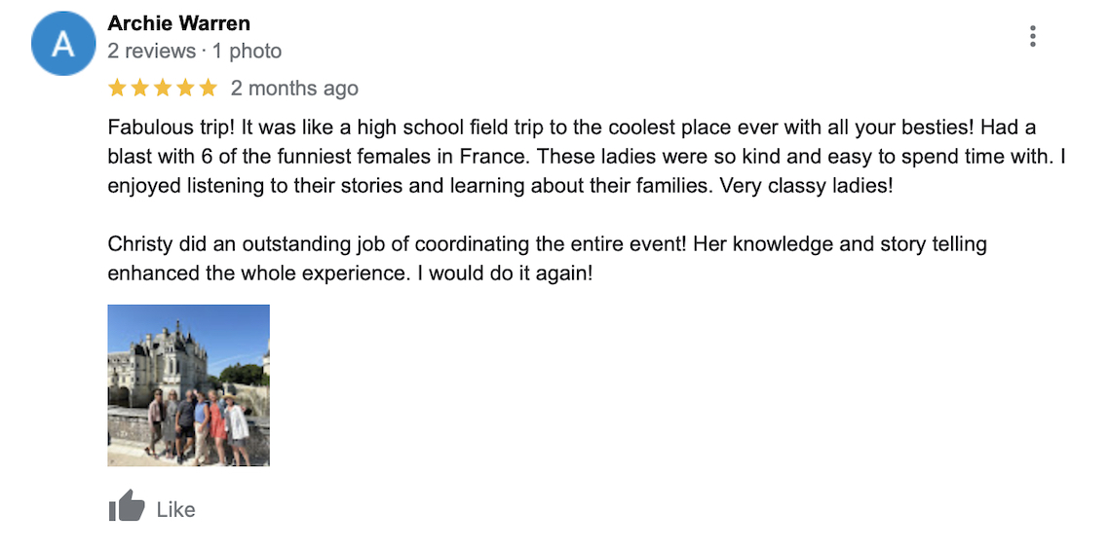The height and width of the screenshot is (547, 1109).
Task: Click the second gold rating star
Action: 140,89
